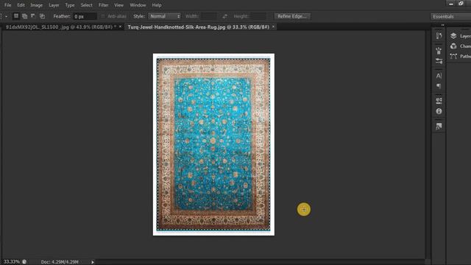Expand the dock using double-arrow icon
Viewport: 471px width, 265px height.
(443, 25)
